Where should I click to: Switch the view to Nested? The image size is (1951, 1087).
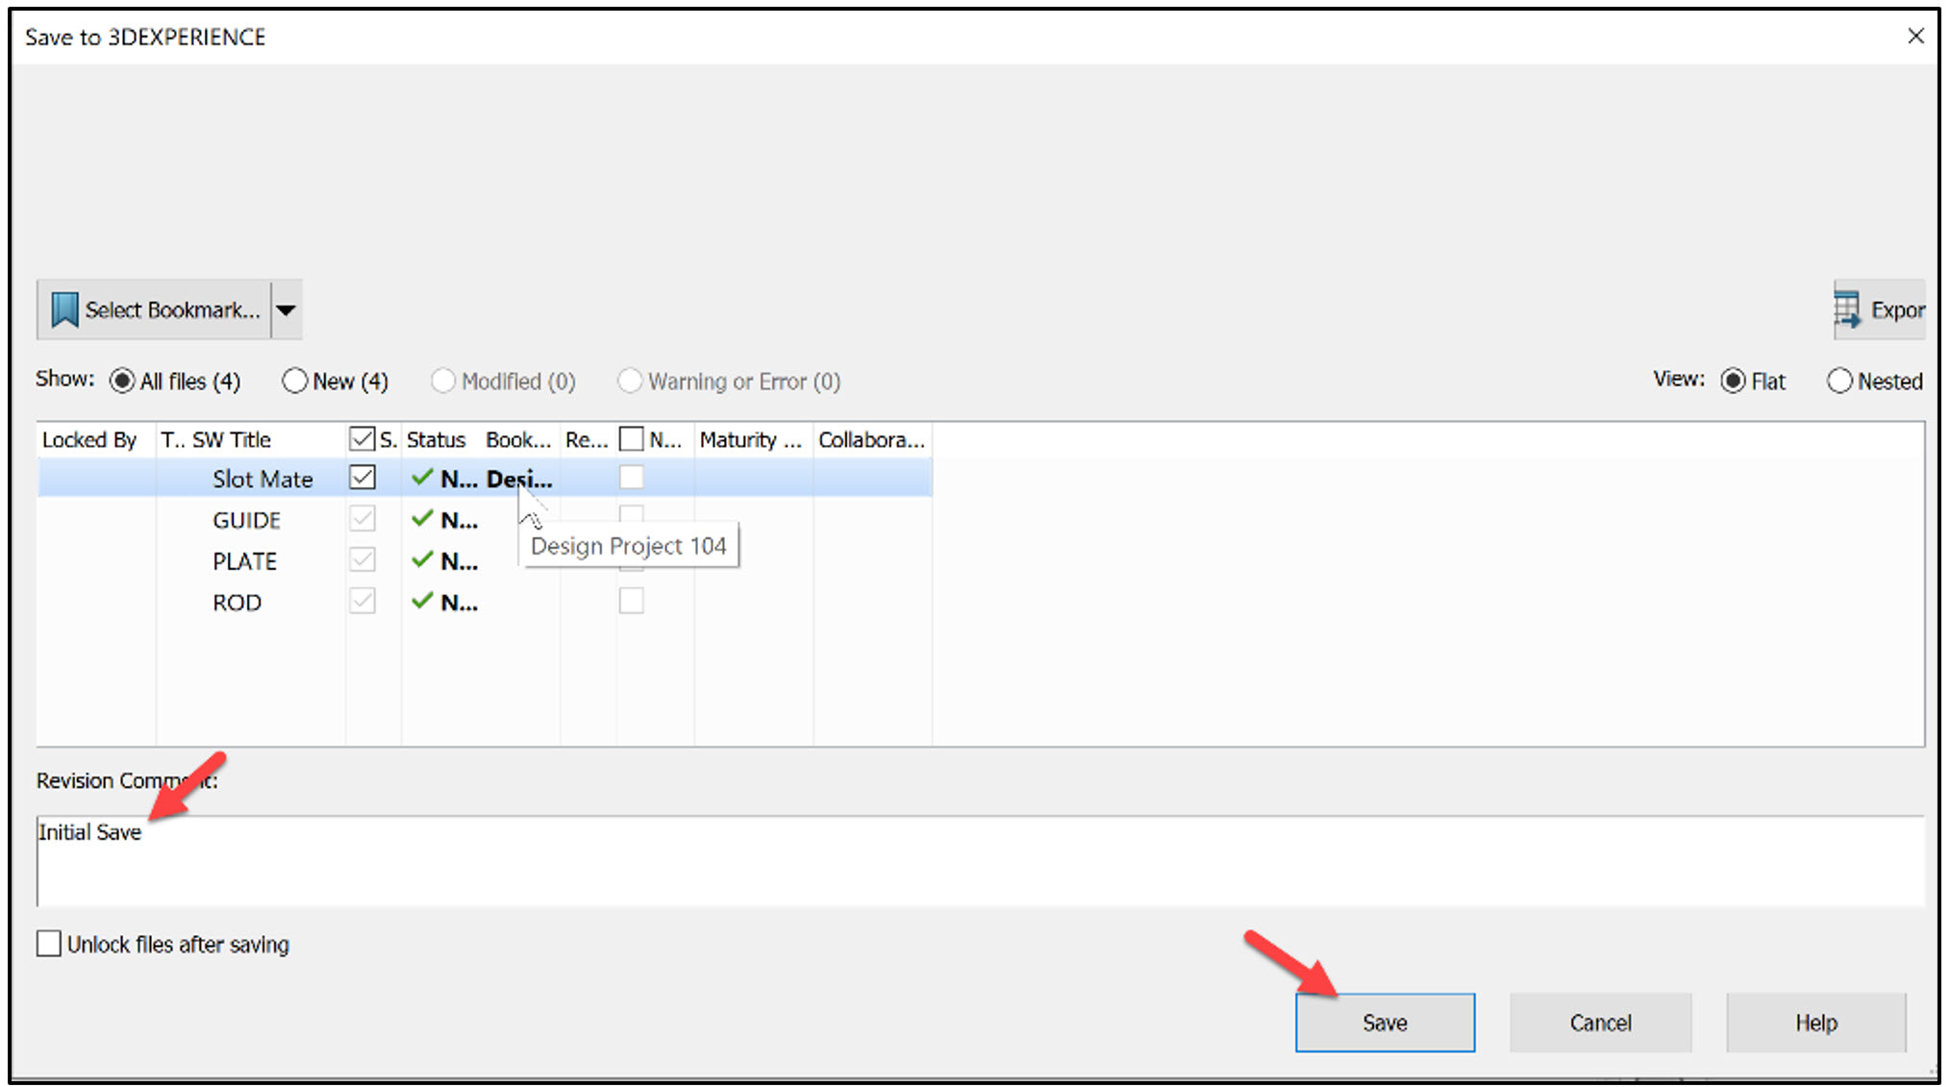1840,381
